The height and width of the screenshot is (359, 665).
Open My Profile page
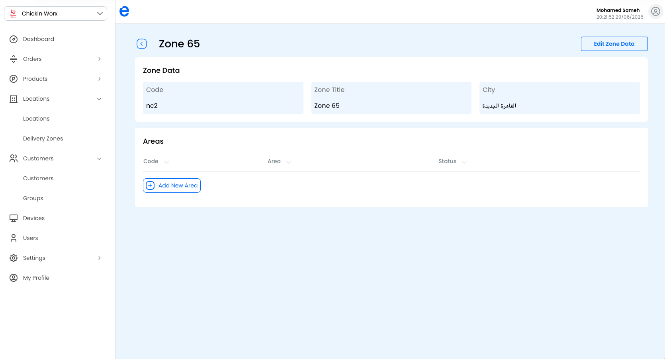click(36, 278)
